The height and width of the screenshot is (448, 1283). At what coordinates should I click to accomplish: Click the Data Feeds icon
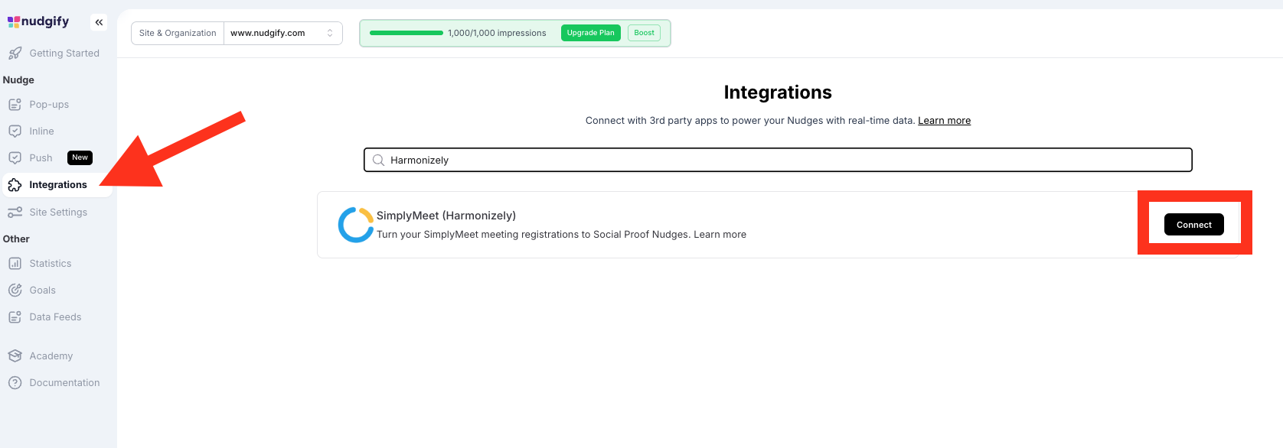15,317
